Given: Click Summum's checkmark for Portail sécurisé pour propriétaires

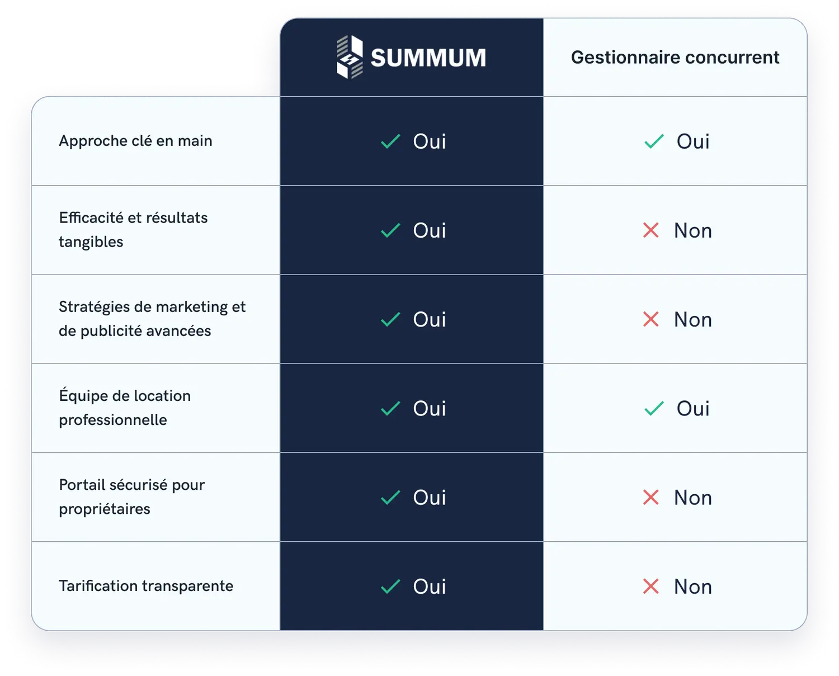Looking at the screenshot, I should tap(390, 498).
